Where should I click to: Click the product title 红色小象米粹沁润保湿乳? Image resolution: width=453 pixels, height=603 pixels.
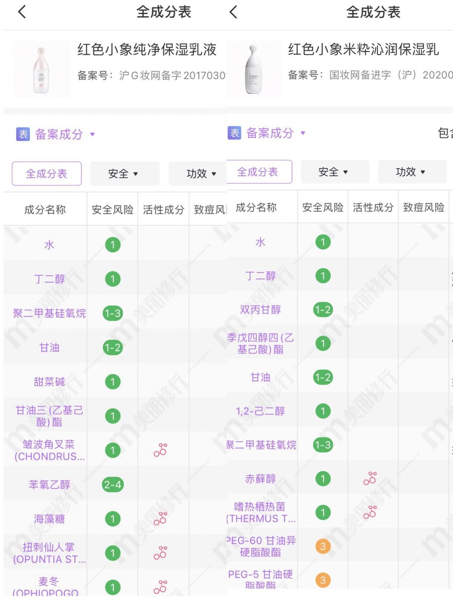[x=364, y=49]
